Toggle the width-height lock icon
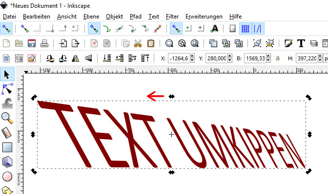 (278, 58)
